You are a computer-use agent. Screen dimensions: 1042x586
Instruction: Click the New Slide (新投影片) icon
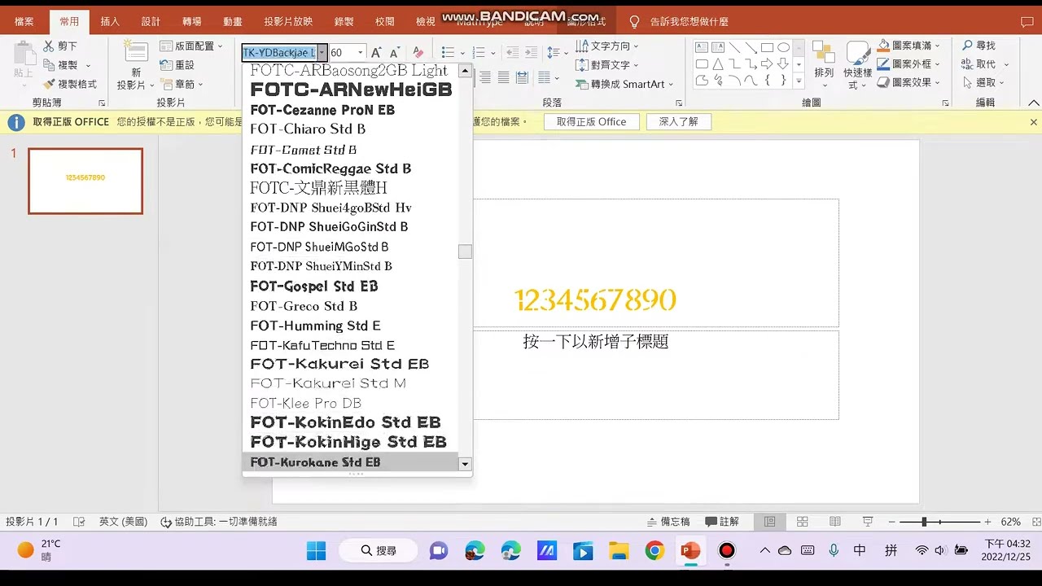[135, 51]
